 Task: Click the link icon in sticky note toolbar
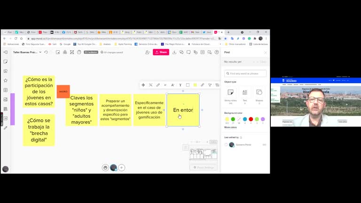click(x=203, y=85)
